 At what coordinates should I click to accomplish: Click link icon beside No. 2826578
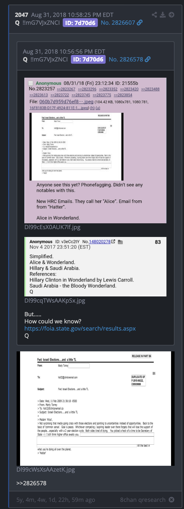[x=148, y=59]
